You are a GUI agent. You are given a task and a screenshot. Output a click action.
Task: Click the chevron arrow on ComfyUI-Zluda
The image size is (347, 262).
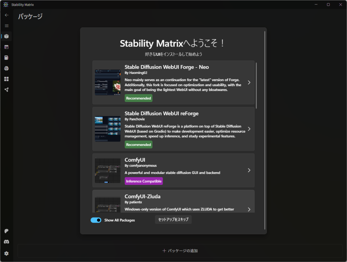(249, 209)
